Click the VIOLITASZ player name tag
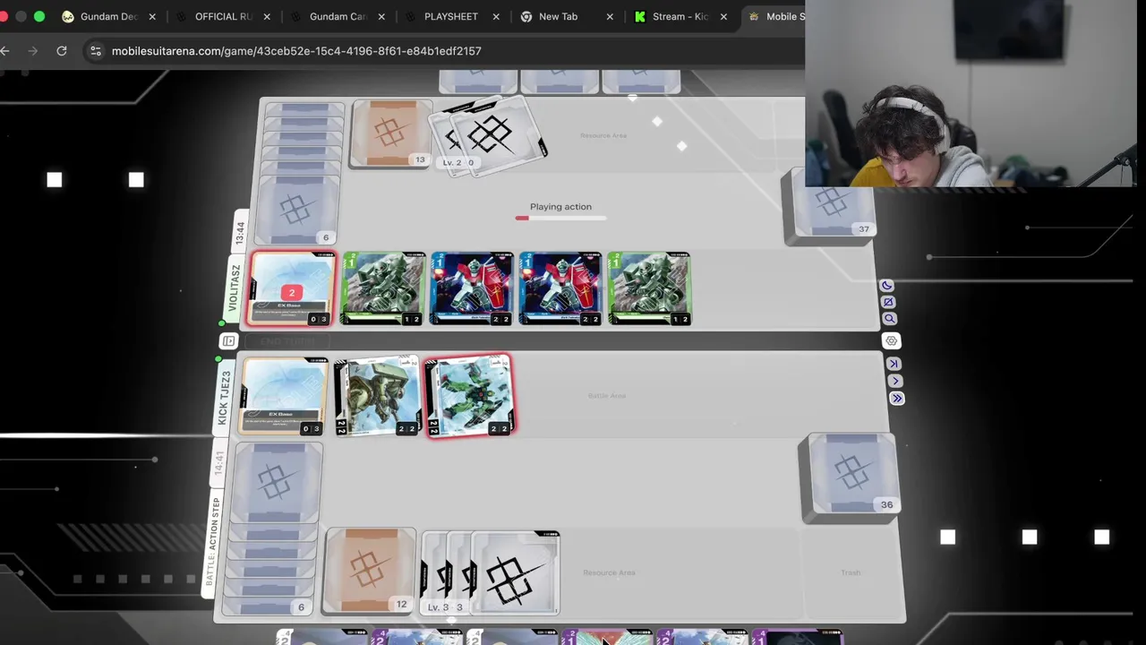Screen dimensions: 1146x645 pyautogui.click(x=235, y=289)
